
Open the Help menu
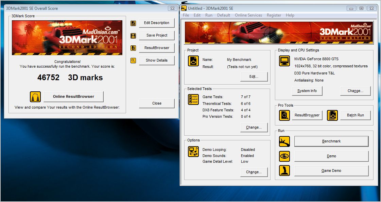290,15
